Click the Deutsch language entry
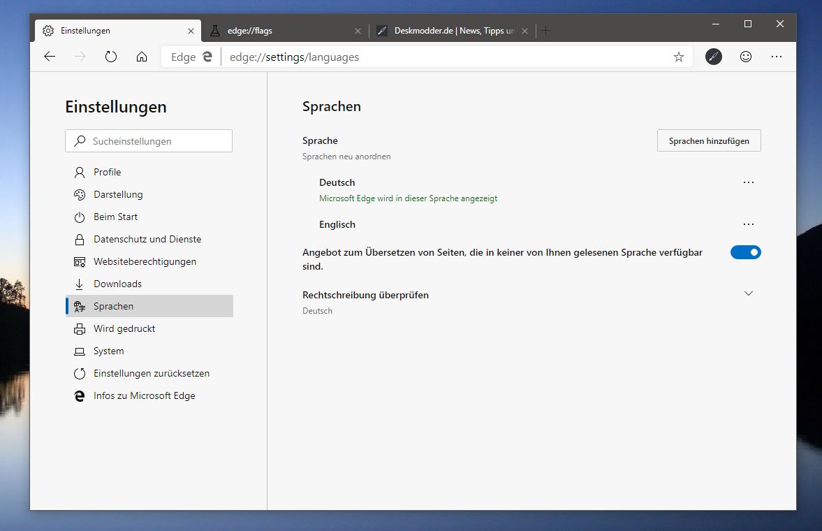Viewport: 822px width, 531px height. 337,182
